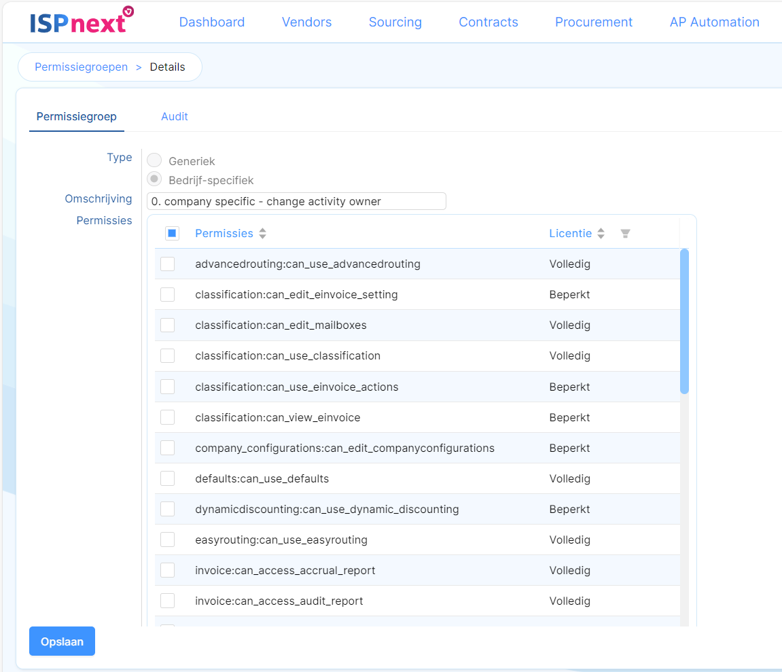Viewport: 782px width, 672px height.
Task: Open the Contracts menu
Action: point(488,22)
